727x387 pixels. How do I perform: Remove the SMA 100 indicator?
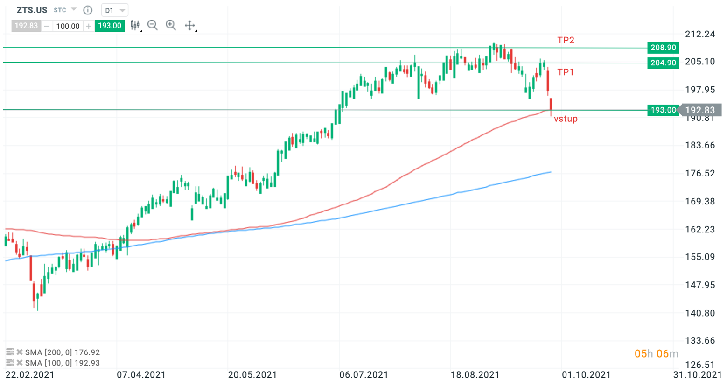pos(20,363)
